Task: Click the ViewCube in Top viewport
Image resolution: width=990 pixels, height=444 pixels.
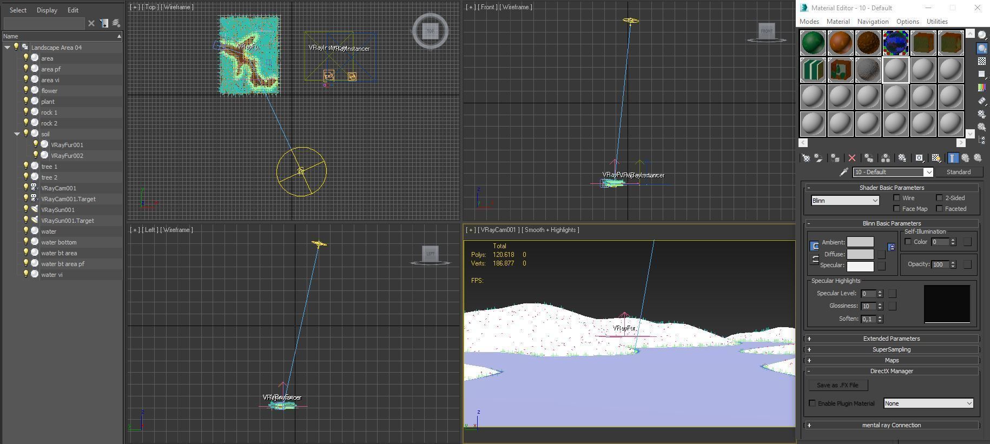Action: pos(431,31)
